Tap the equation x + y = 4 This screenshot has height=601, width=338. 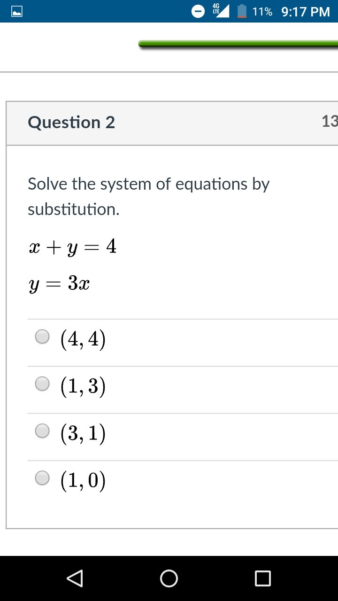click(72, 247)
